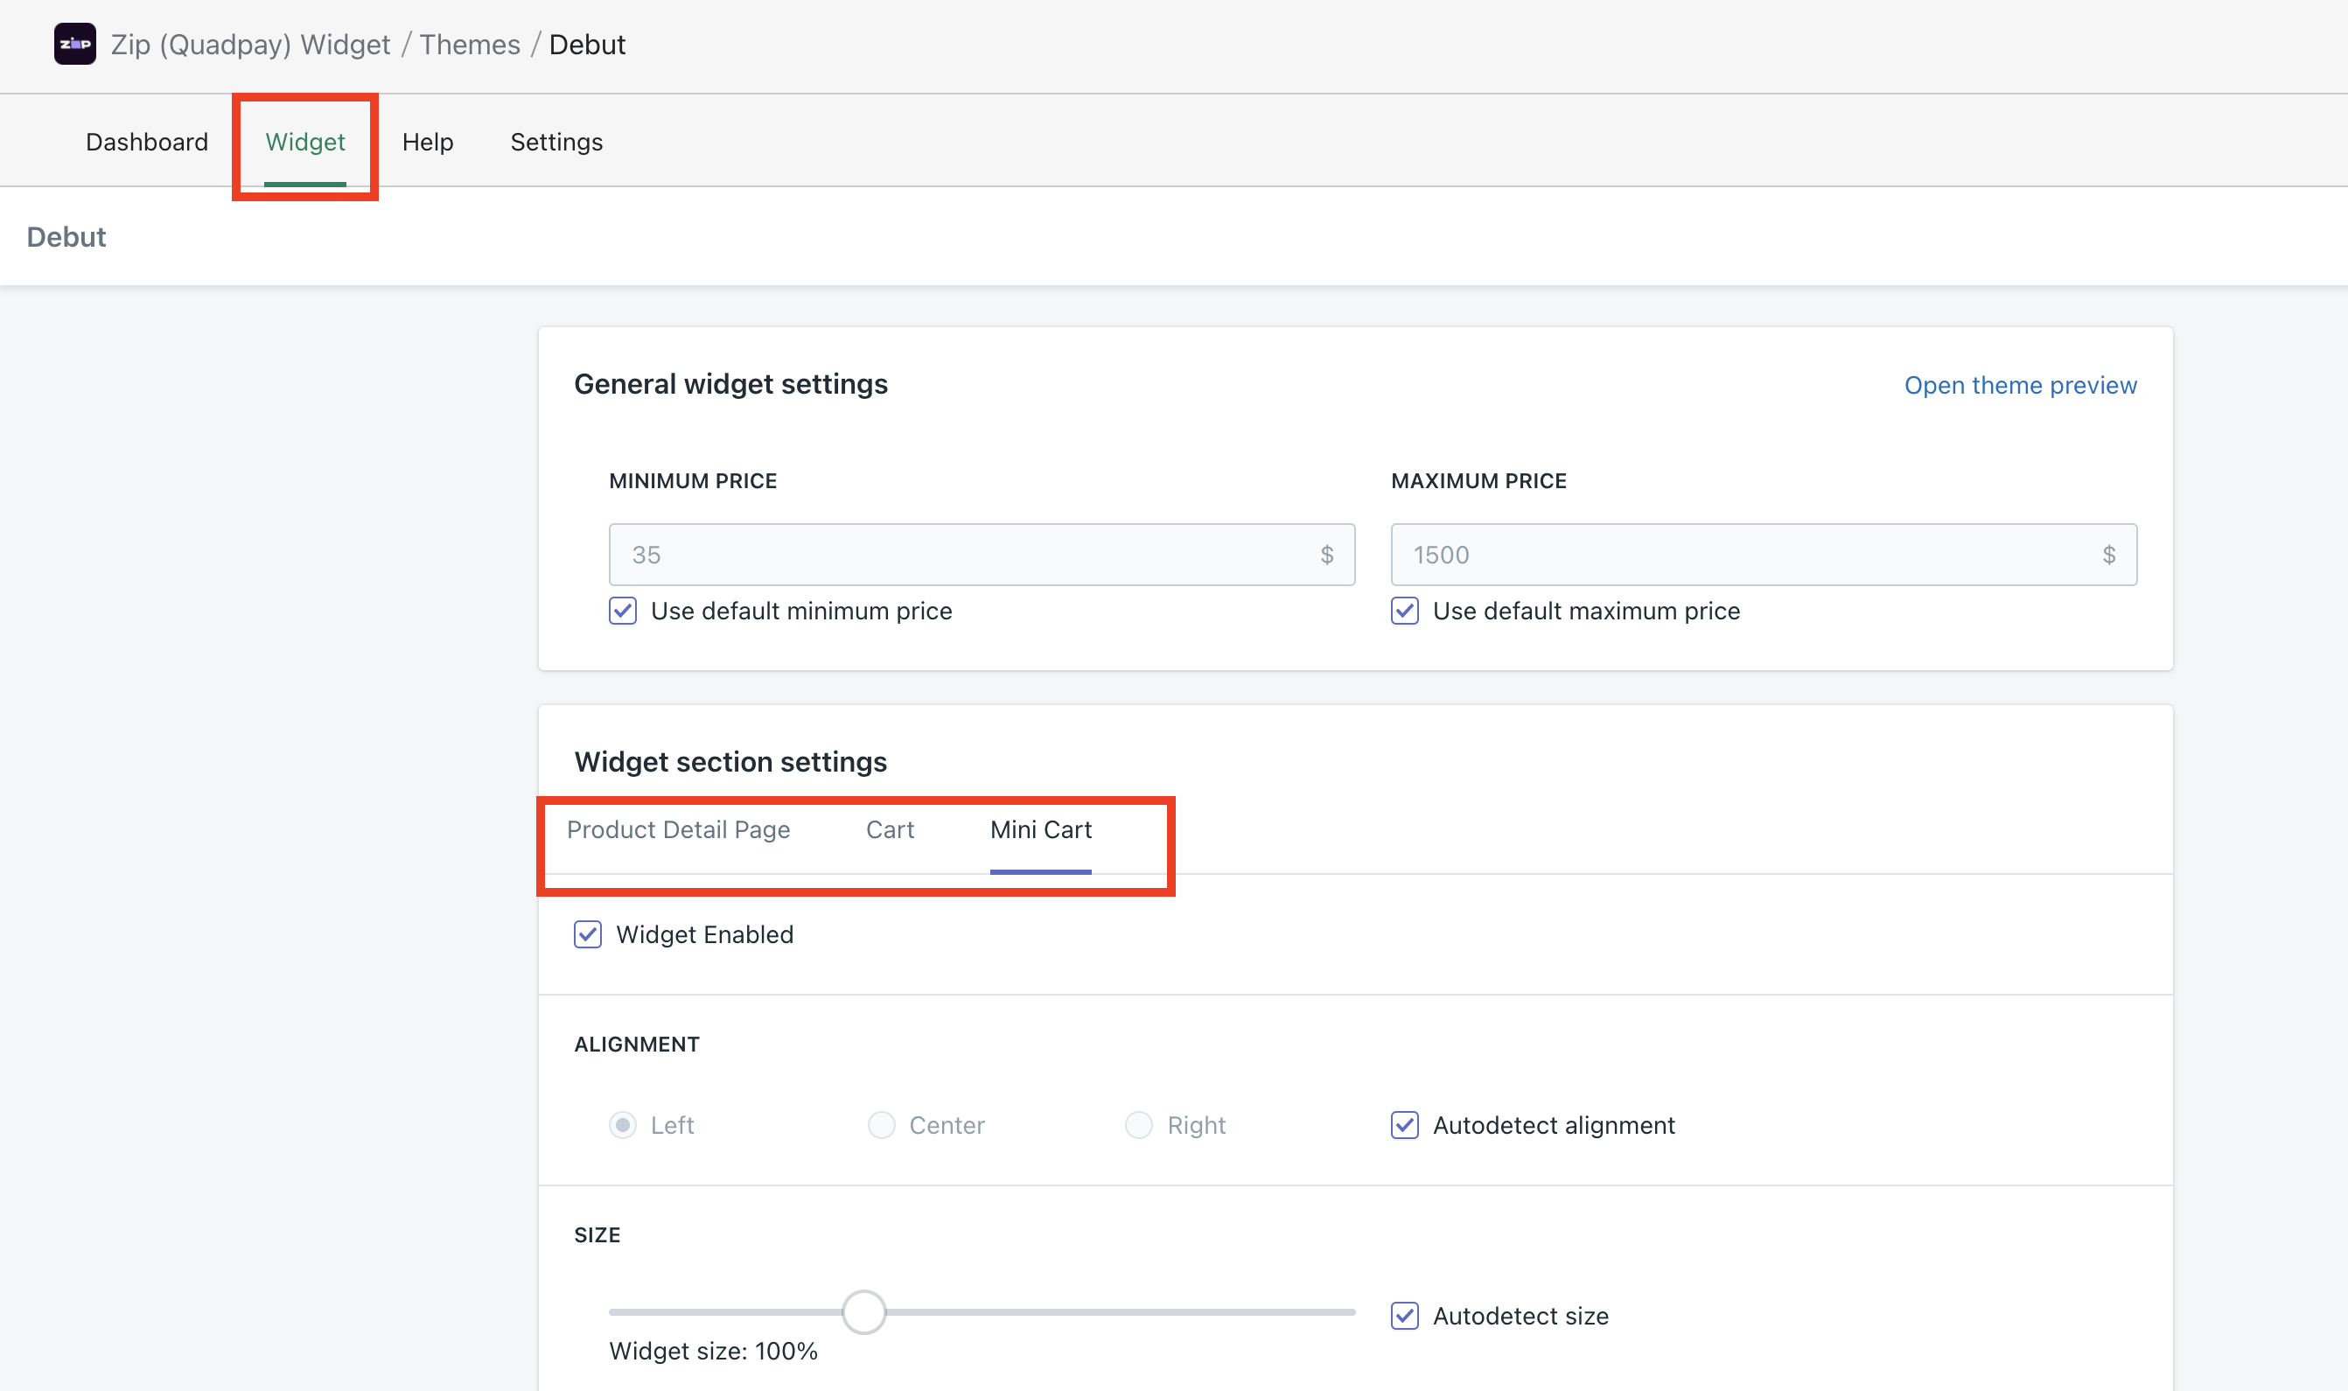
Task: Click Zip (Quadpay) Widget breadcrumb
Action: coord(250,44)
